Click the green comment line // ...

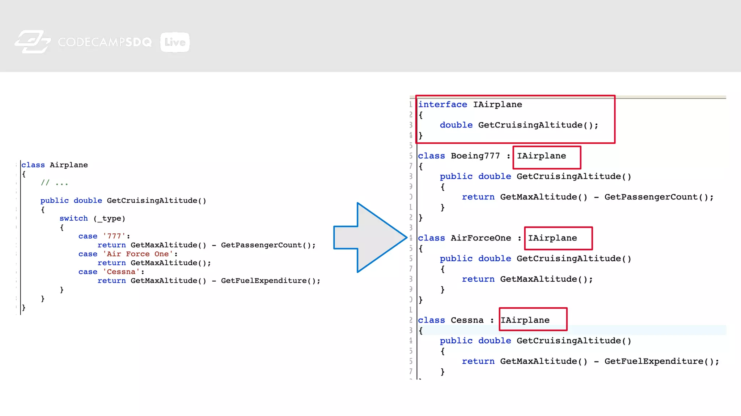coord(54,183)
